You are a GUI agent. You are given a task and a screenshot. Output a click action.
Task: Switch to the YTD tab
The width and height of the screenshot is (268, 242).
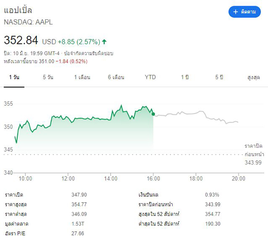tap(150, 78)
